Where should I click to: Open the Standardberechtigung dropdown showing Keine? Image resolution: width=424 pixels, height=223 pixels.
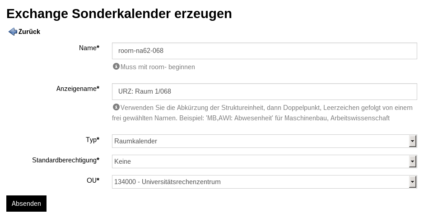point(265,161)
